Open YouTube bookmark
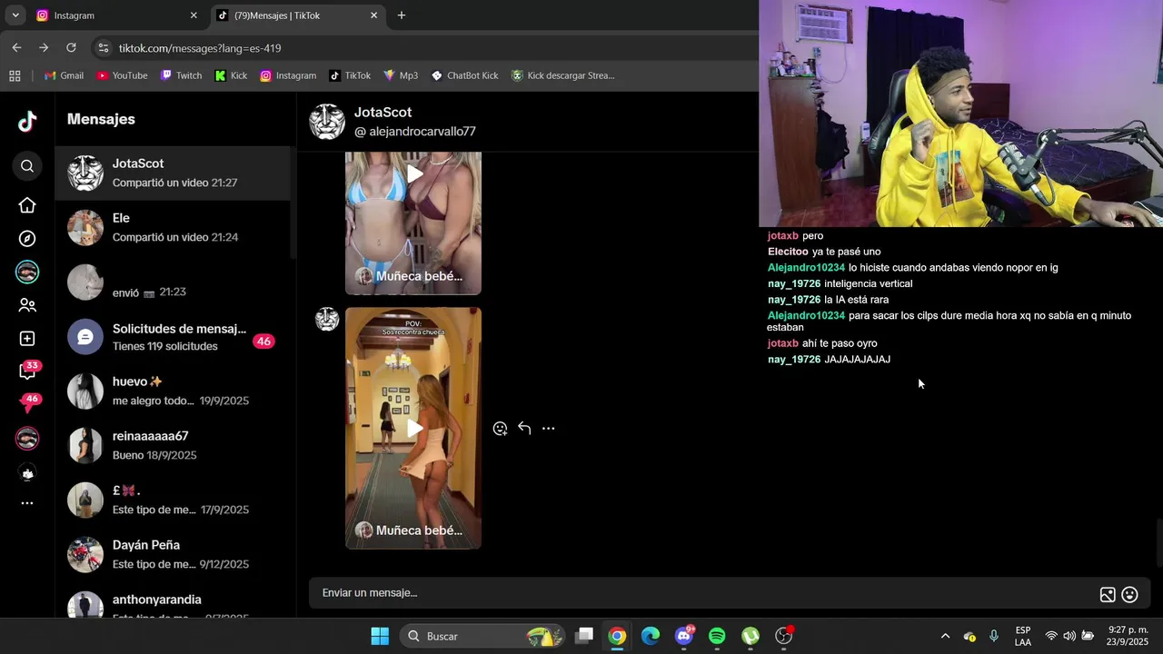 coord(122,75)
